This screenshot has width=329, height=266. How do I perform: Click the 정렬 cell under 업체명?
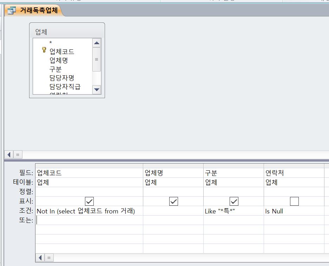(x=173, y=192)
